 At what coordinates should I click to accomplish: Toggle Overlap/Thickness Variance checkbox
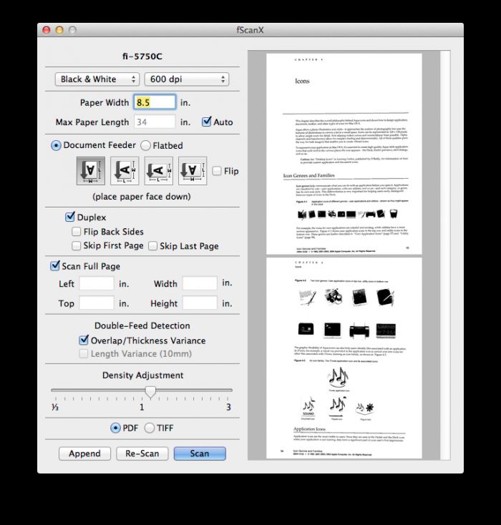[x=84, y=340]
